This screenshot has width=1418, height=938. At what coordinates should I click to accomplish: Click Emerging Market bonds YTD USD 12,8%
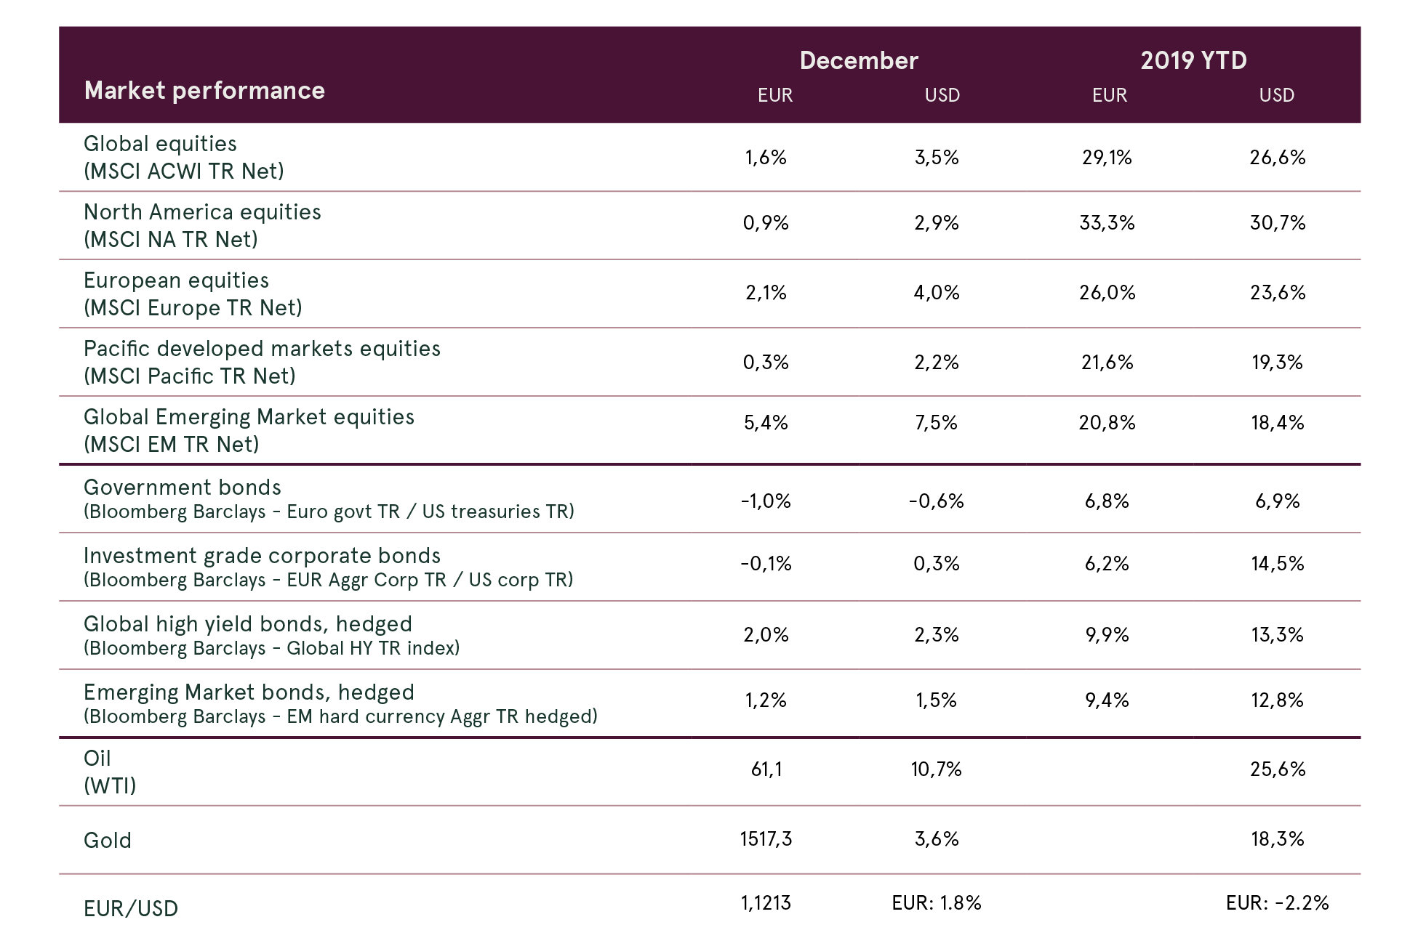click(x=1278, y=700)
